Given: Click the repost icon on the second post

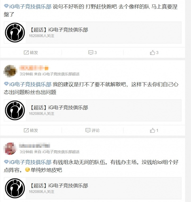Looking at the screenshot, I should (x=26, y=130).
